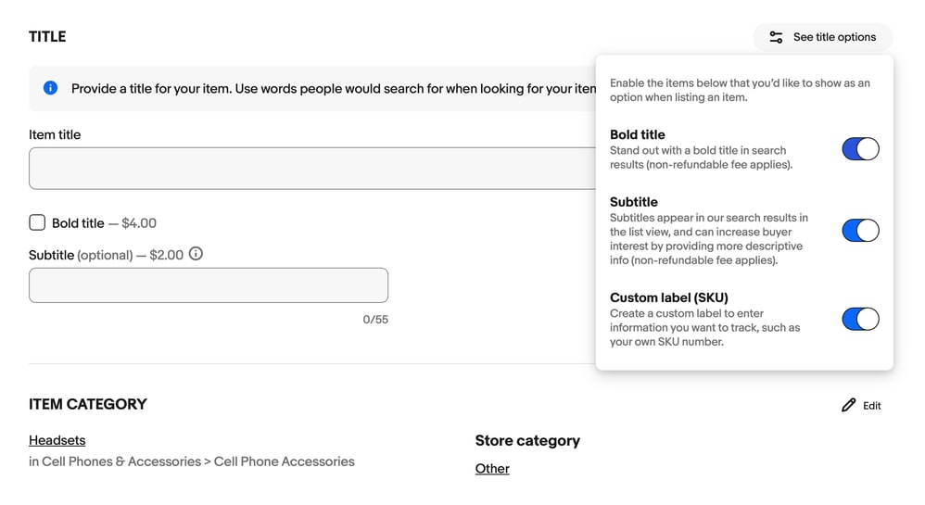Click the Bold title heading in options panel
The image size is (925, 505).
coord(637,134)
